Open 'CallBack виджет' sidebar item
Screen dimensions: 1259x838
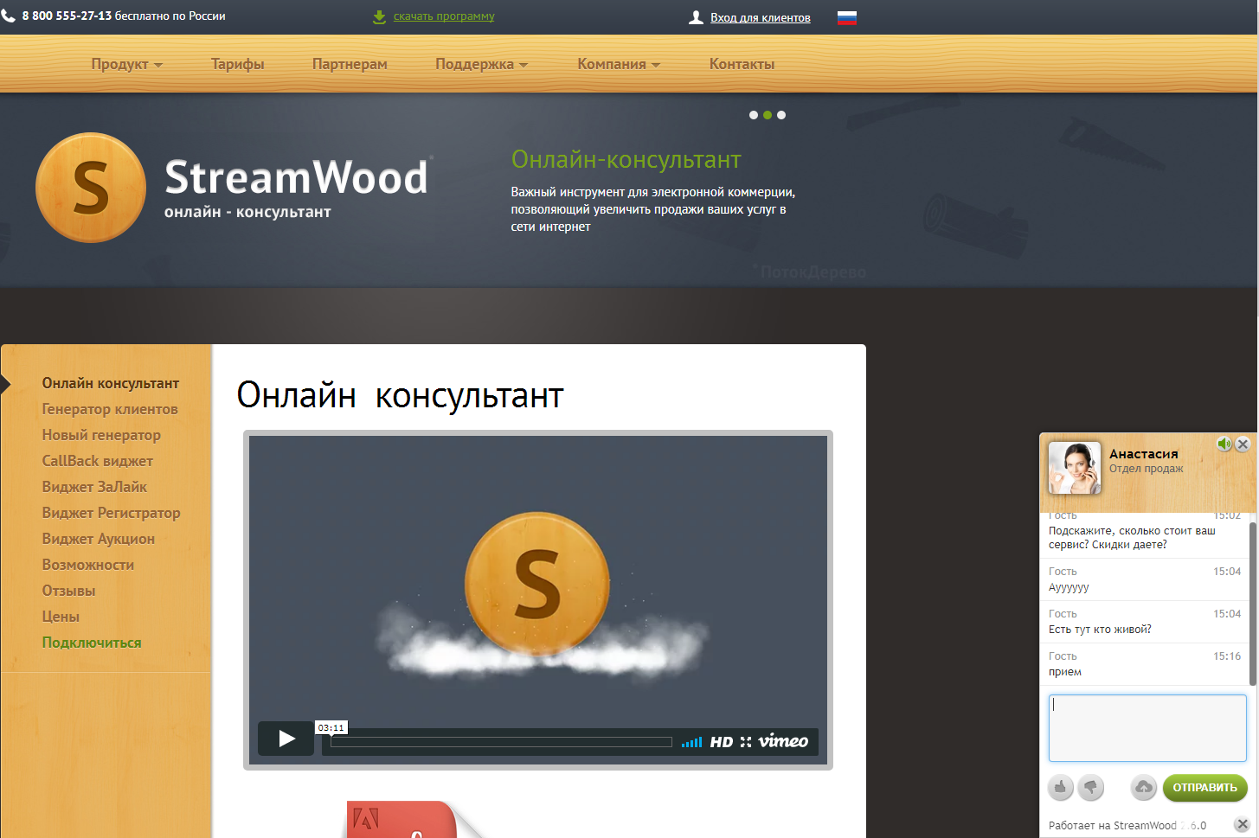coord(98,461)
